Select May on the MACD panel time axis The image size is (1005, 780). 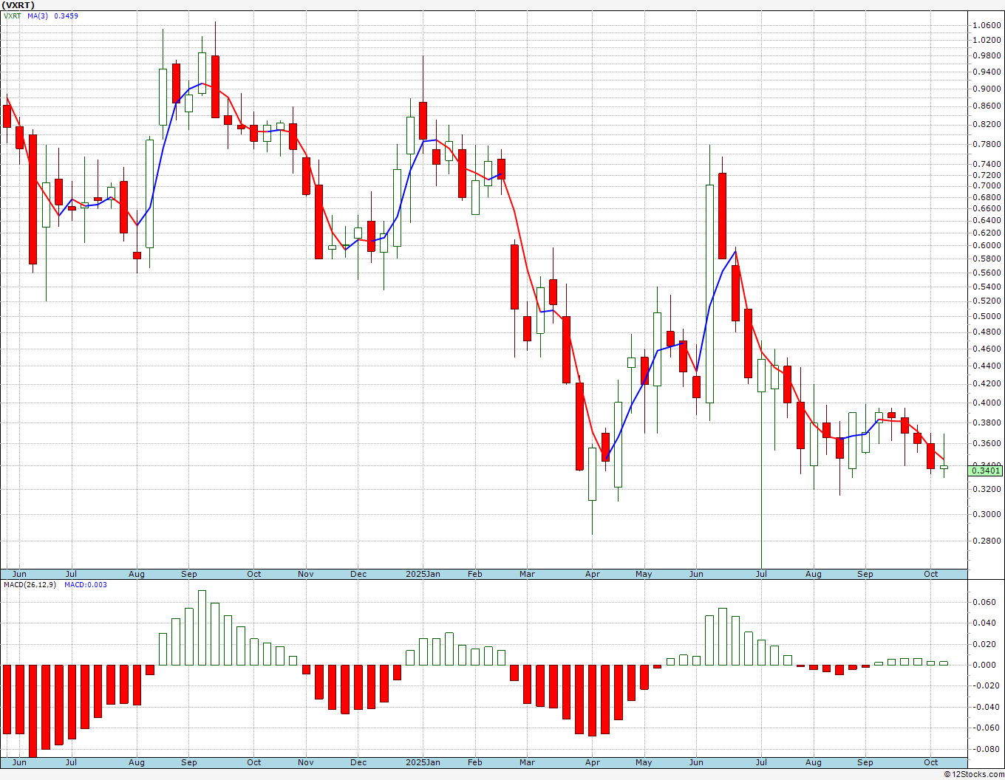644,762
